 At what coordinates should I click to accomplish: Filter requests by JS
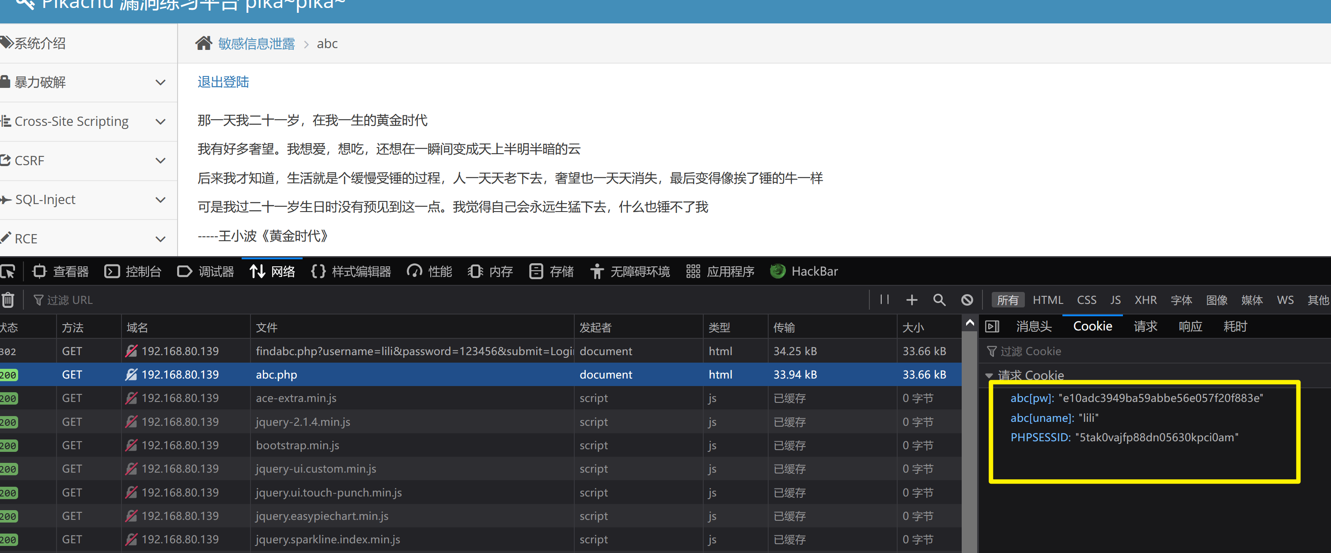coord(1115,300)
